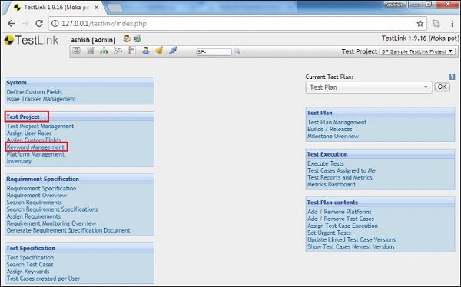Open Events bell toolbar icon
The height and width of the screenshot is (287, 461).
[159, 51]
